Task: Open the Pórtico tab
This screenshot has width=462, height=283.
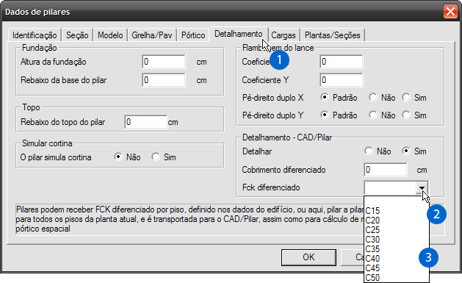Action: click(193, 35)
